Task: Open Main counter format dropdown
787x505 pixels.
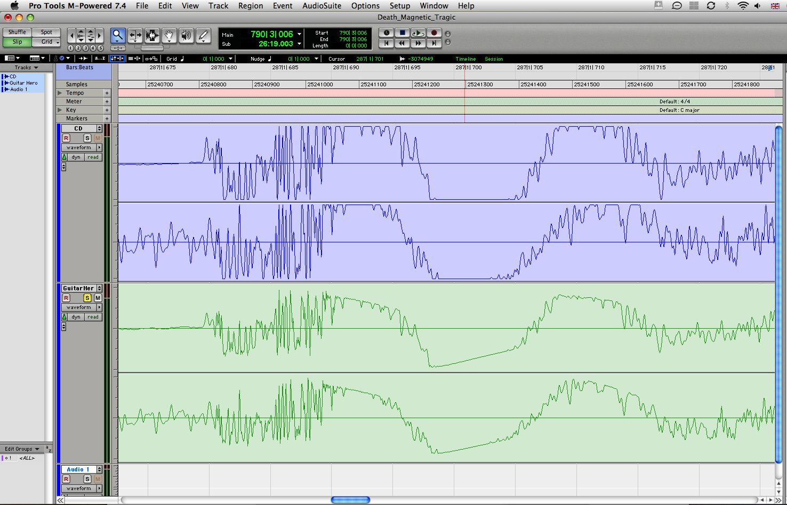Action: [299, 34]
